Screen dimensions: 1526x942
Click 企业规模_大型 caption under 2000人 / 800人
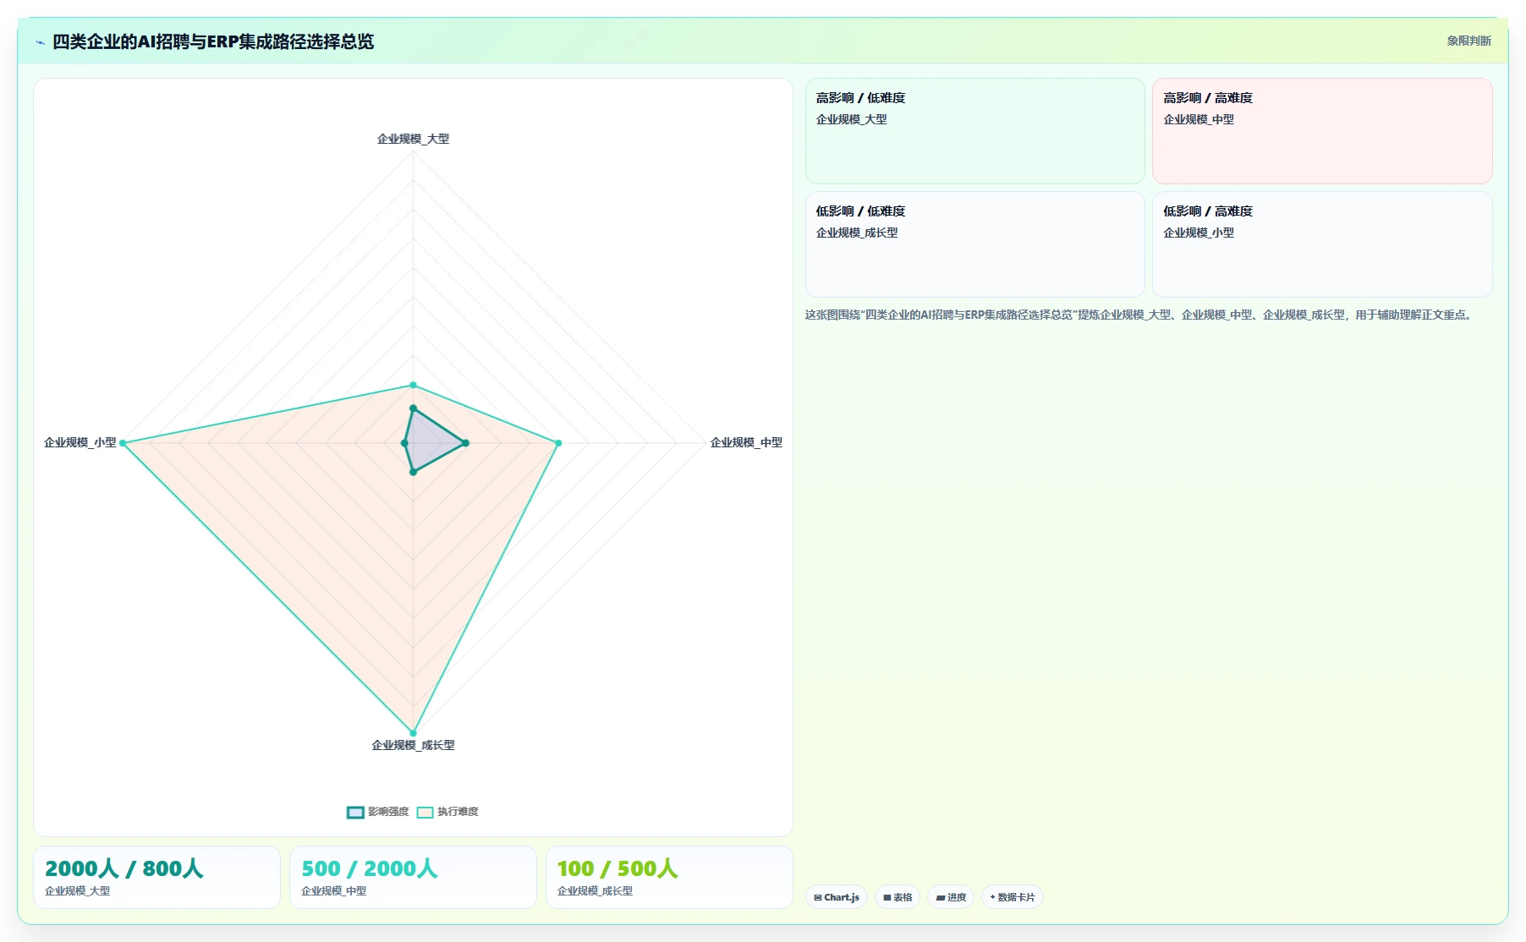[78, 891]
